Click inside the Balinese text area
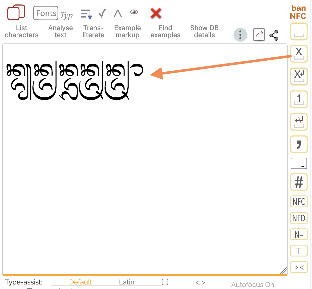 click(x=145, y=159)
